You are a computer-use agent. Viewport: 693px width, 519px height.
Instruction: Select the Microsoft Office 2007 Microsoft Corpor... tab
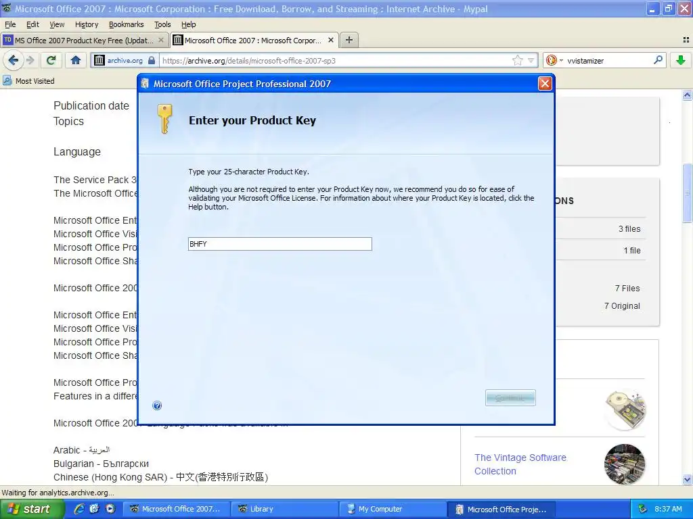(254, 40)
